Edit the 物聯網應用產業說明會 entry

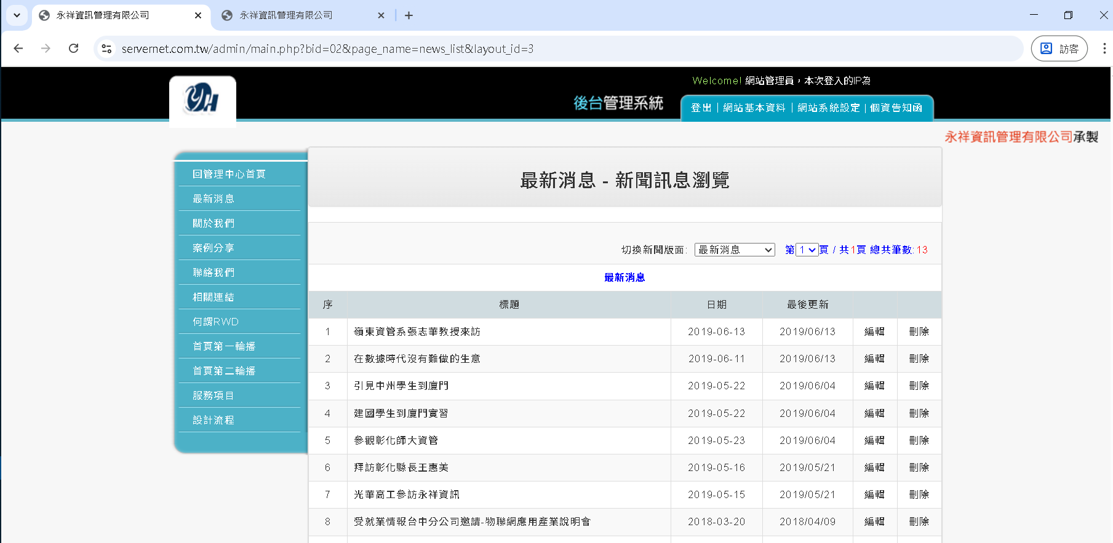click(x=874, y=521)
